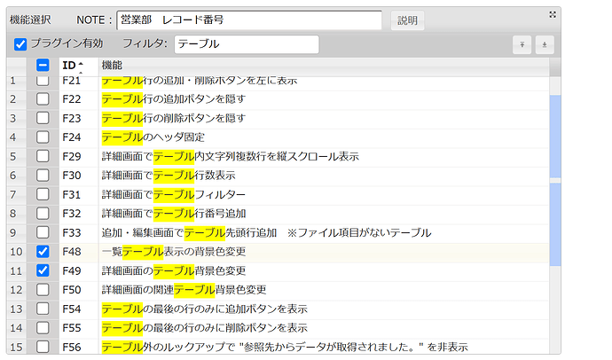Enable the F24 テーブルのヘッダ固定 checkbox
The image size is (612, 360).
tap(43, 137)
